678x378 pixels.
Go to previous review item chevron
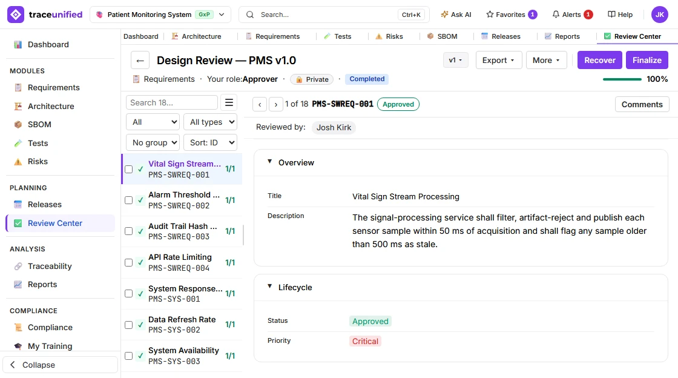260,104
